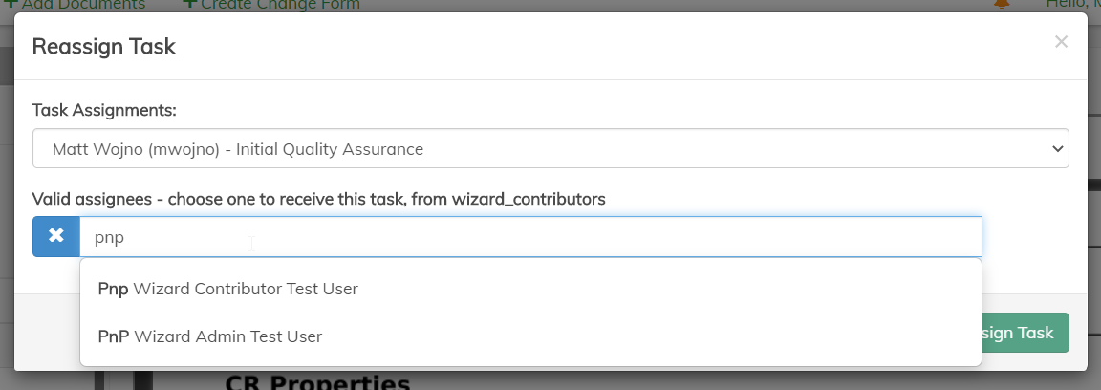The height and width of the screenshot is (390, 1101).
Task: Select Pnp Wizard Contributor Test User
Action: pyautogui.click(x=228, y=289)
